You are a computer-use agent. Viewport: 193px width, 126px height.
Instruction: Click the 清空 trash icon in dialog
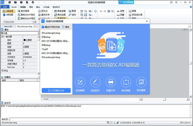tap(63, 27)
